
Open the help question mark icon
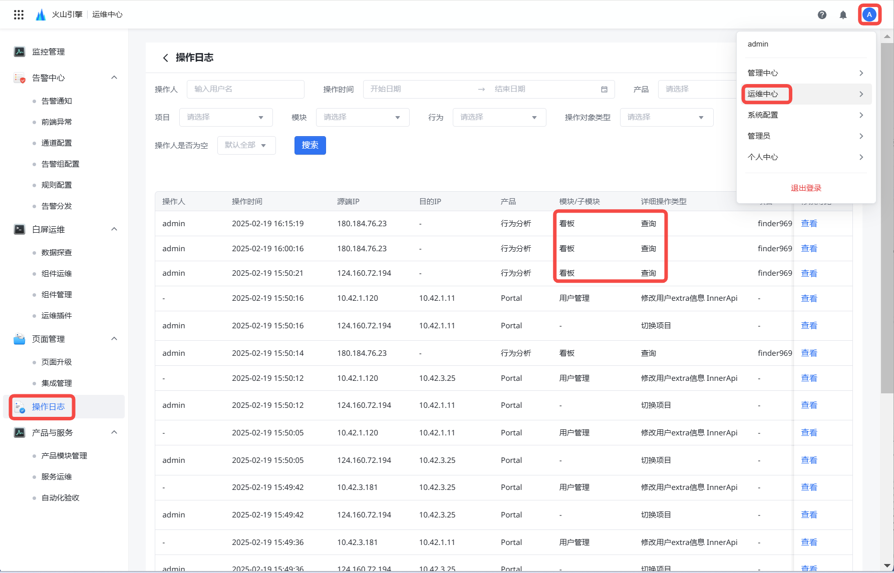[822, 15]
